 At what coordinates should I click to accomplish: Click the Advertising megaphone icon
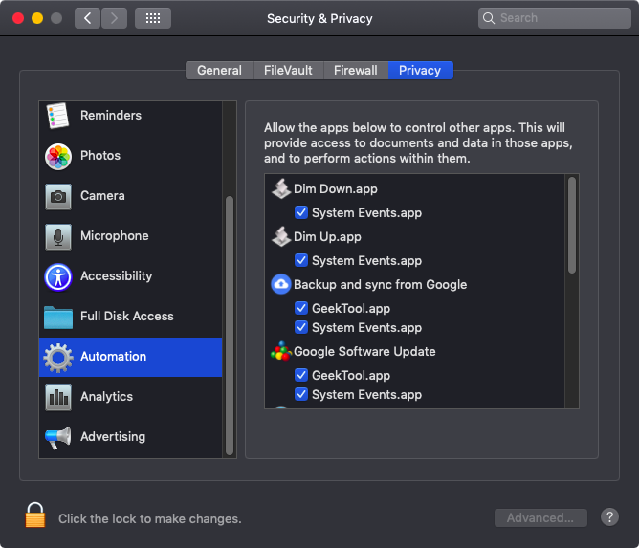(58, 438)
